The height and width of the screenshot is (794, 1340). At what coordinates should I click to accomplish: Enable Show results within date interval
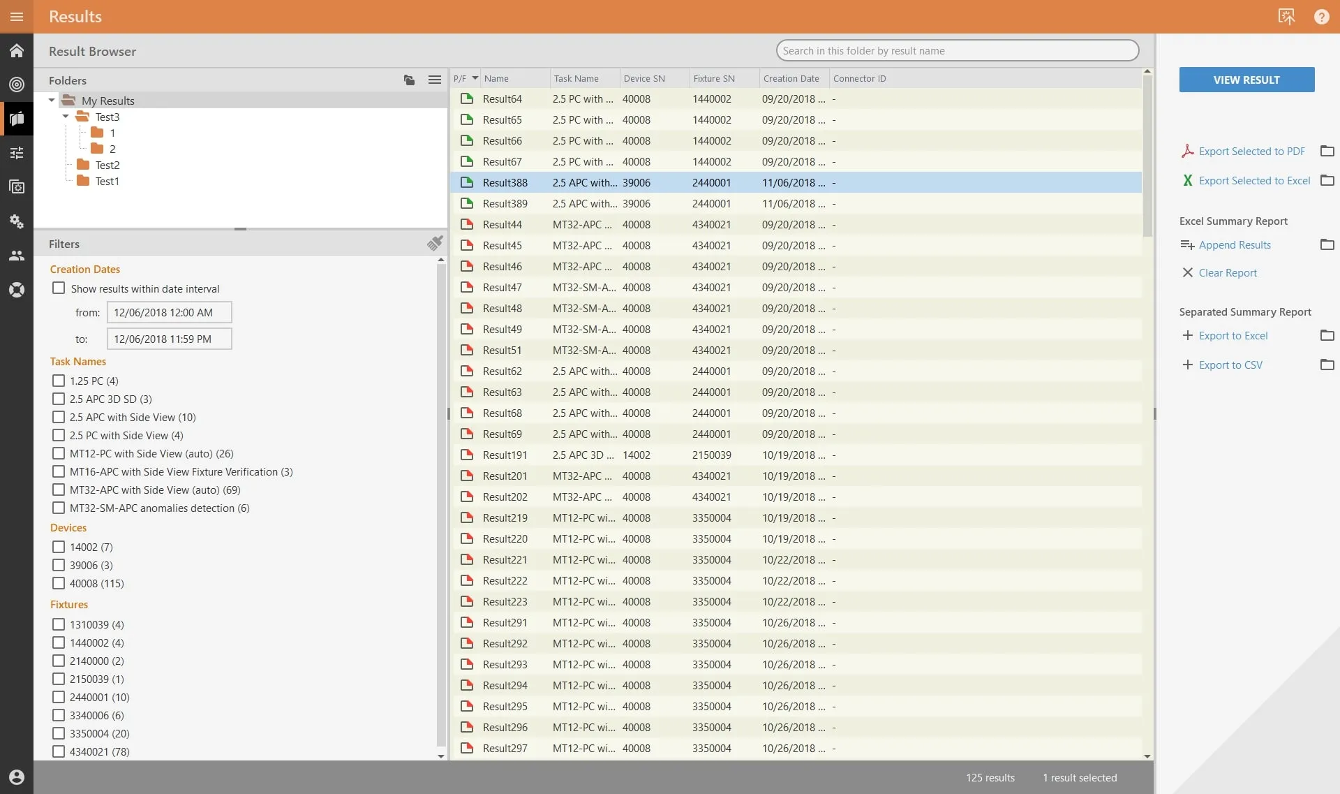(x=59, y=288)
